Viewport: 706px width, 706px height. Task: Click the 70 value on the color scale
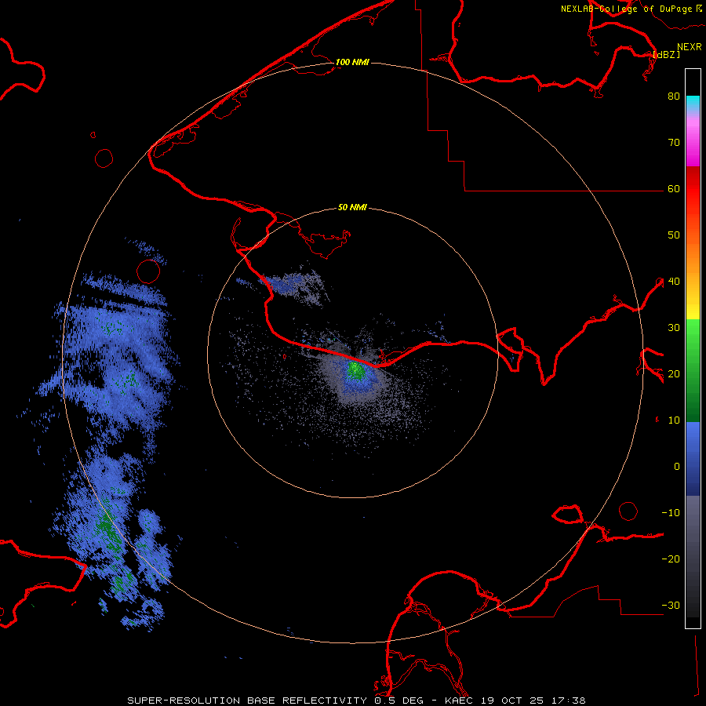pyautogui.click(x=674, y=143)
